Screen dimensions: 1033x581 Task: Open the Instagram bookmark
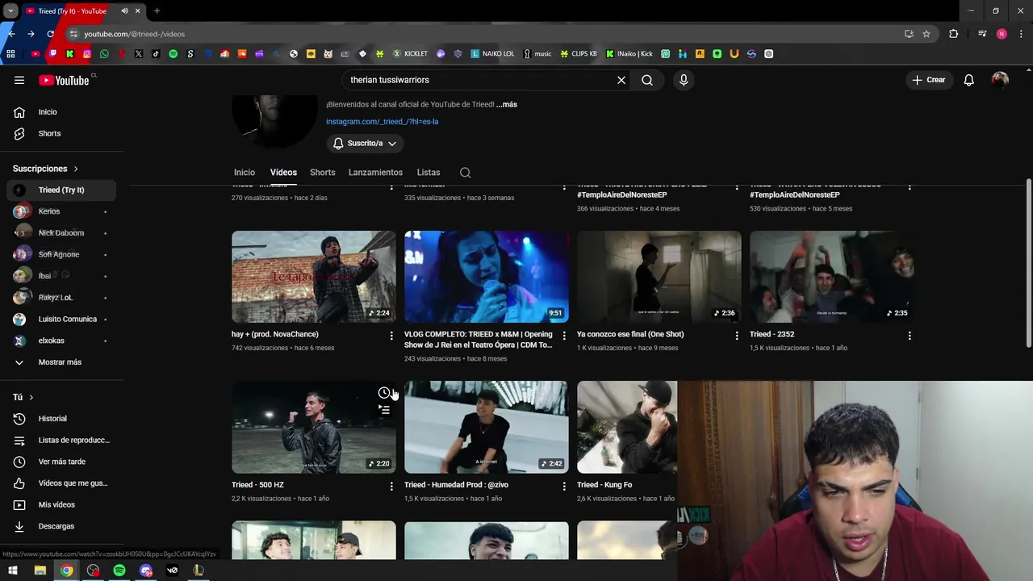[x=87, y=54]
